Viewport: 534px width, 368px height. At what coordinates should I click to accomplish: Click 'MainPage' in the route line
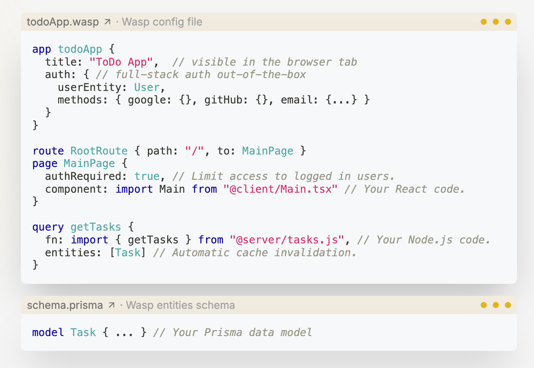pyautogui.click(x=268, y=151)
